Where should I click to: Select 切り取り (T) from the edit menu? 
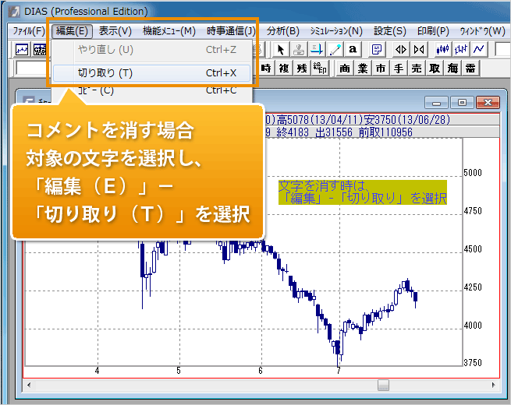click(105, 73)
